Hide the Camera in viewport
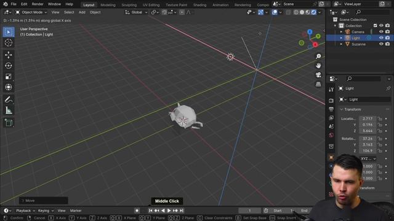Image resolution: width=394 pixels, height=221 pixels. [381, 32]
